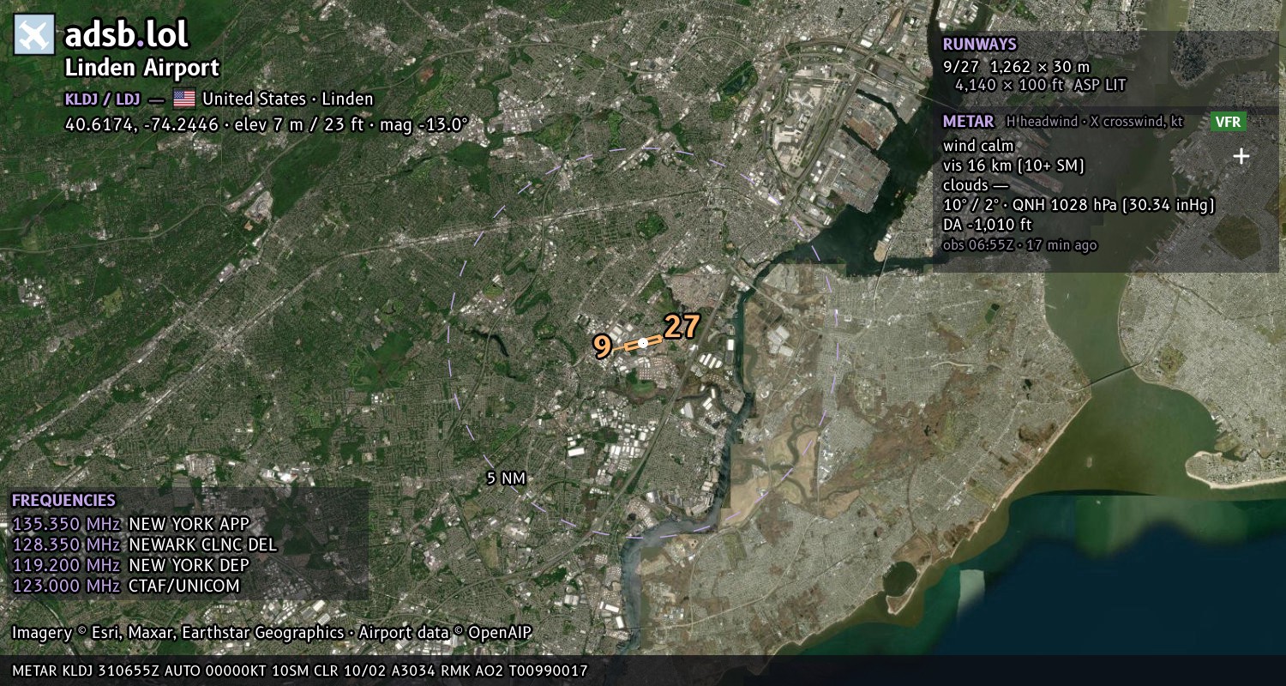Select runway '9/27 1,262 × 30 m' row
This screenshot has width=1286, height=686.
pos(1016,66)
